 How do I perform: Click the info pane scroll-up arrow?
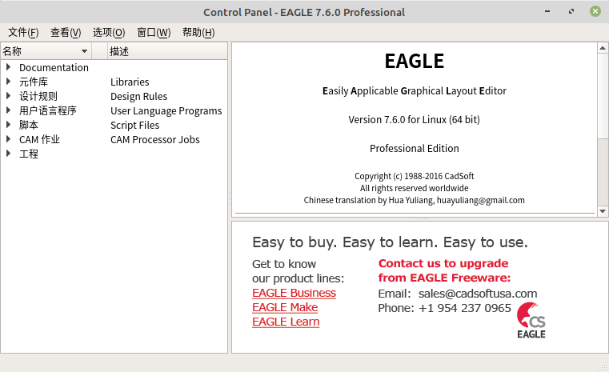(x=603, y=48)
